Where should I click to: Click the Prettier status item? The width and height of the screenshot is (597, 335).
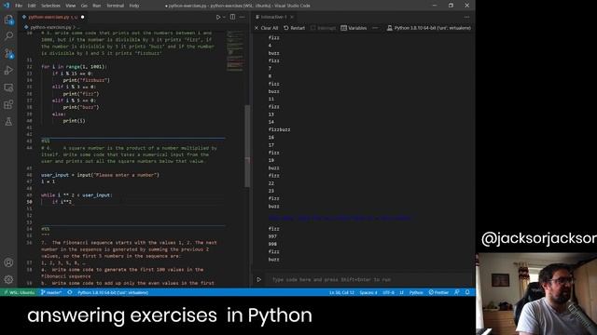coord(438,292)
